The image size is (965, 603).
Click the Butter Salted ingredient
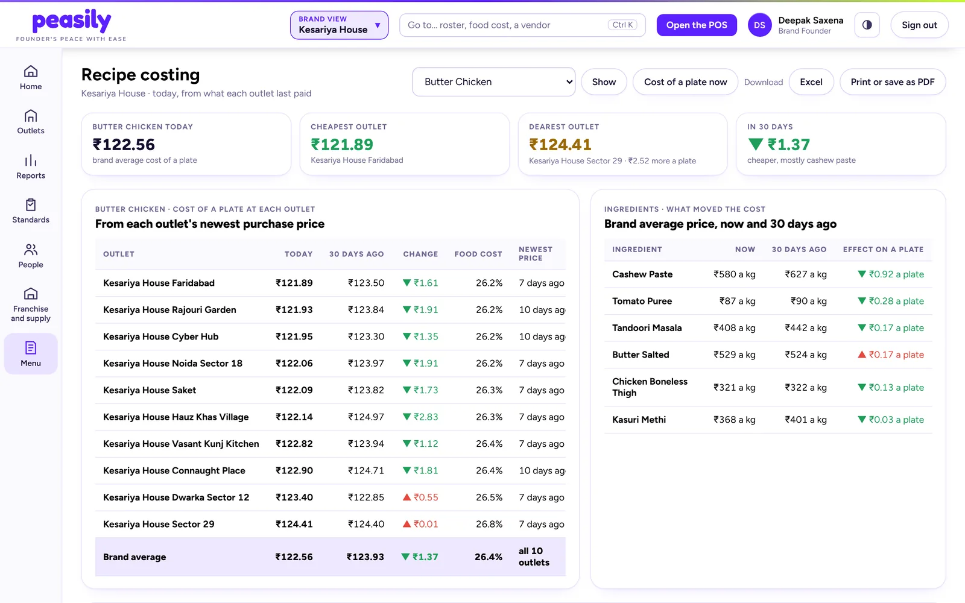[641, 355]
